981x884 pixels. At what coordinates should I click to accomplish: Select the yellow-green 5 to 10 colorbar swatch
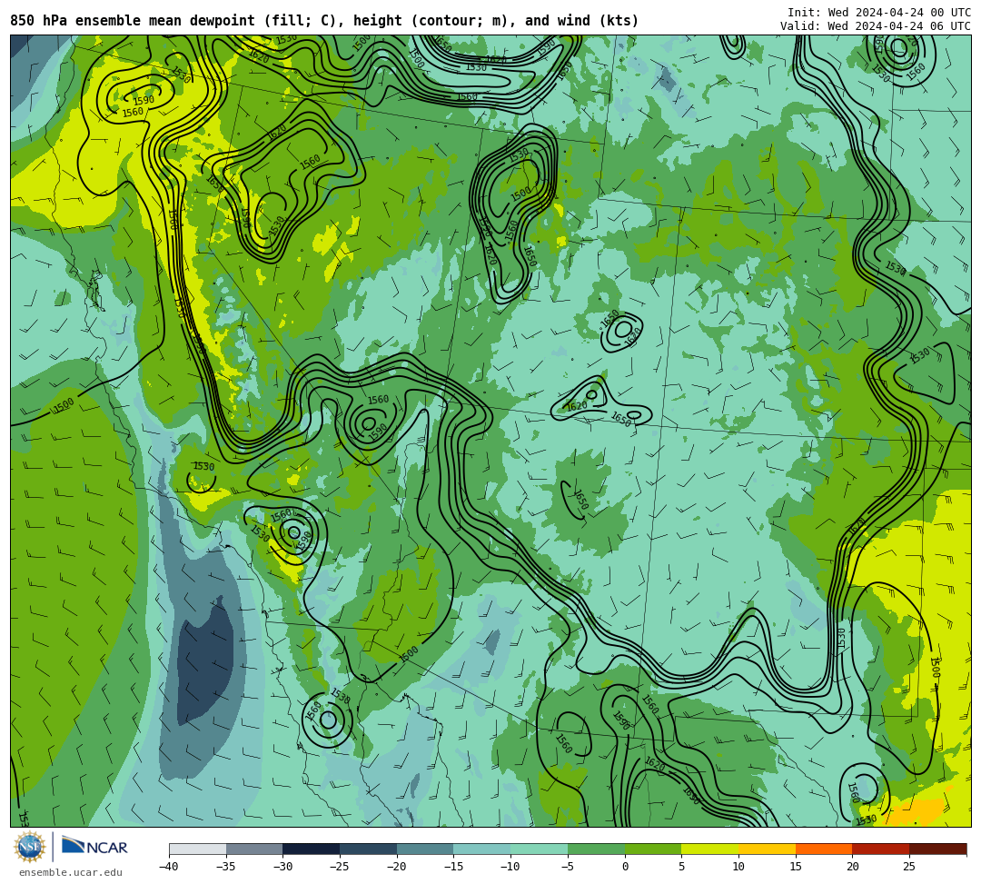(x=710, y=849)
